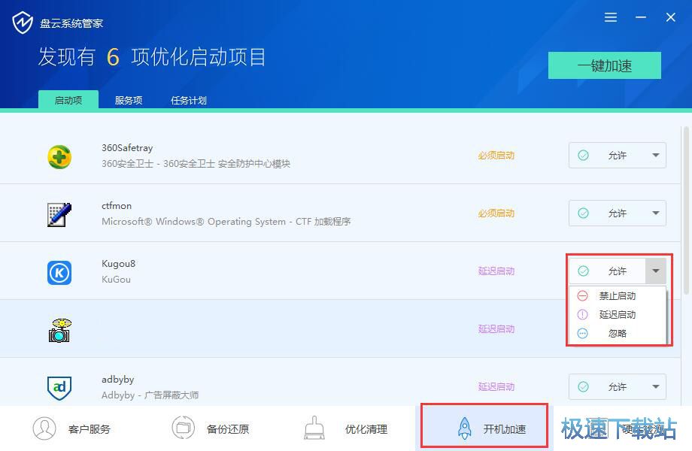Image resolution: width=692 pixels, height=451 pixels.
Task: Click the 延迟启动 link for Kugou8
Action: (496, 271)
